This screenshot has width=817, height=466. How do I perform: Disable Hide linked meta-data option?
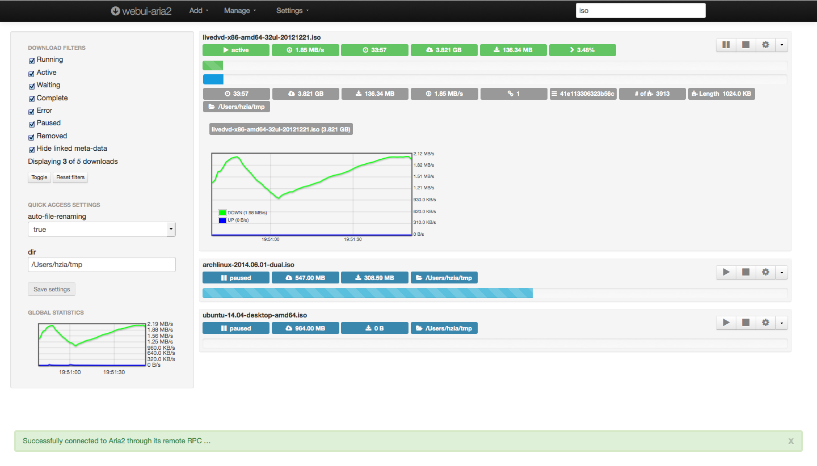32,149
